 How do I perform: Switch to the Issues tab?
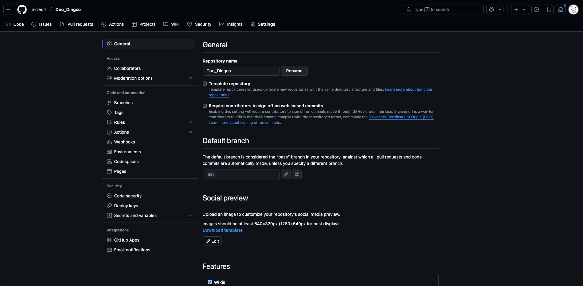click(x=41, y=24)
